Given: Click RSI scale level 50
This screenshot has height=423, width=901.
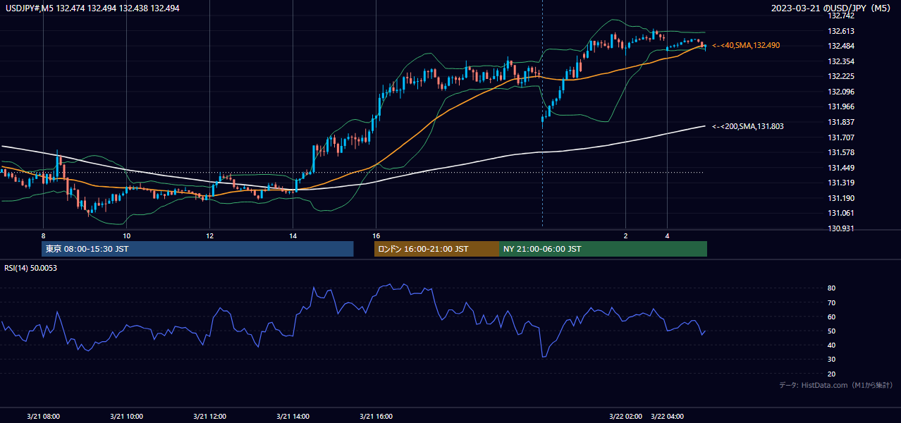Looking at the screenshot, I should pyautogui.click(x=831, y=331).
